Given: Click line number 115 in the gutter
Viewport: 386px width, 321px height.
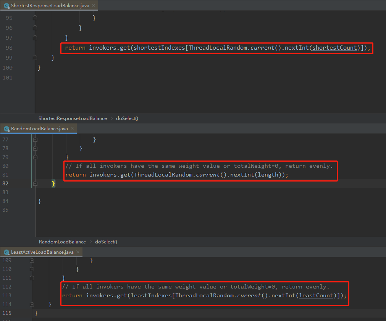Looking at the screenshot, I should tap(7, 313).
